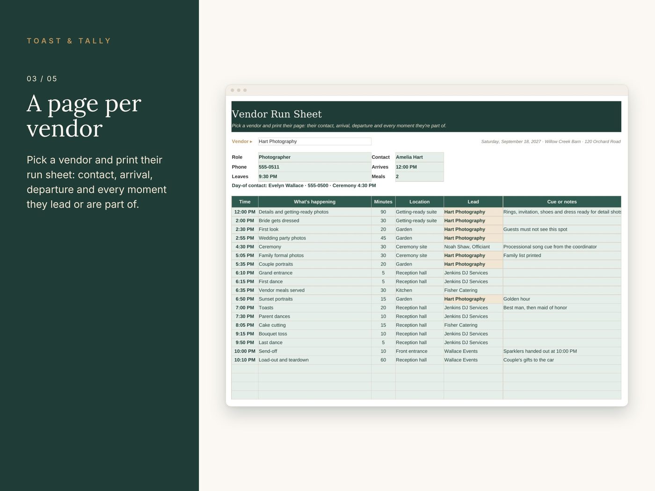Select the Cake cutting cell
Viewport: 655px width, 491px height.
[314, 325]
